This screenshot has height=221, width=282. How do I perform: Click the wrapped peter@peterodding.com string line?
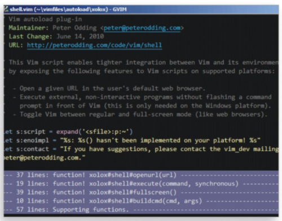(45, 158)
